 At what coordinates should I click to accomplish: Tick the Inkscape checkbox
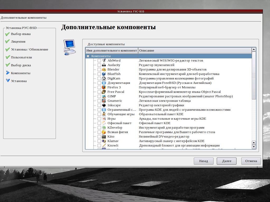(99, 105)
